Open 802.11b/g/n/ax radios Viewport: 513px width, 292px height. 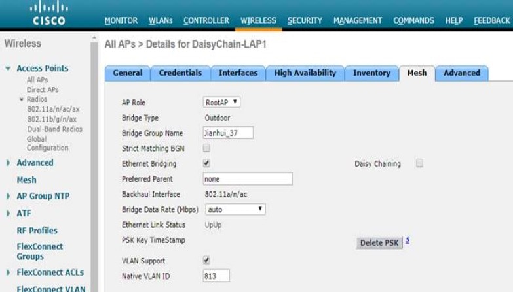click(x=52, y=119)
